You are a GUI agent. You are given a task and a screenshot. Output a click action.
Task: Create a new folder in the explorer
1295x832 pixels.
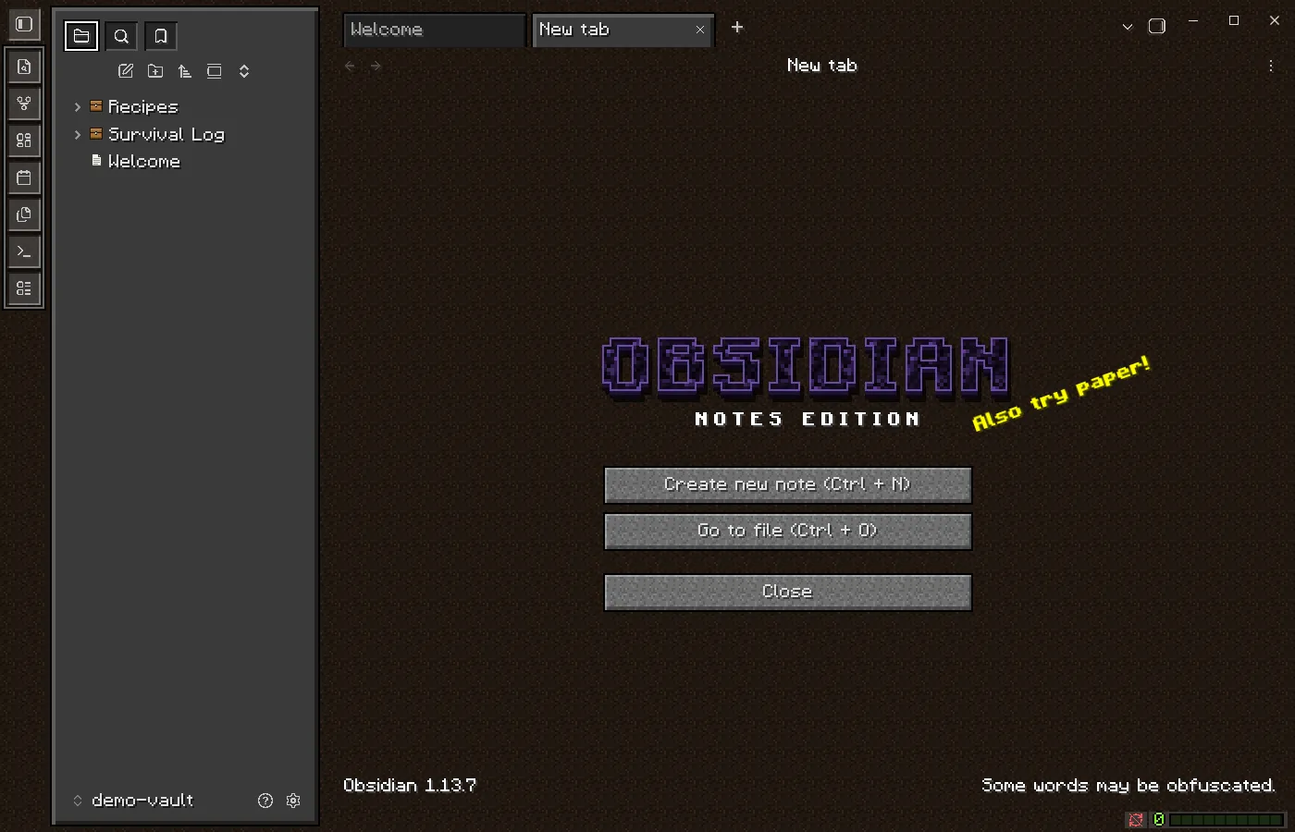click(x=155, y=71)
